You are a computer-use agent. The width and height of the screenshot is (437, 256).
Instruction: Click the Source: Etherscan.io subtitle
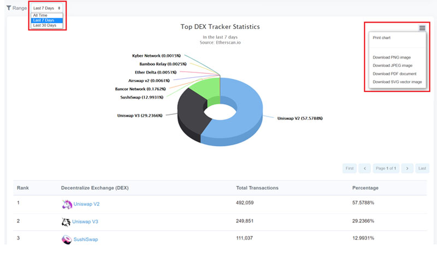220,43
